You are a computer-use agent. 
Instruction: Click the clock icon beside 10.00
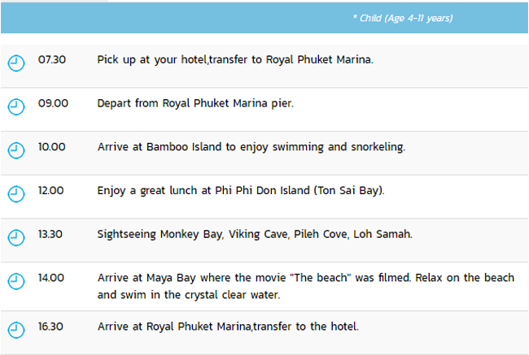[15, 150]
